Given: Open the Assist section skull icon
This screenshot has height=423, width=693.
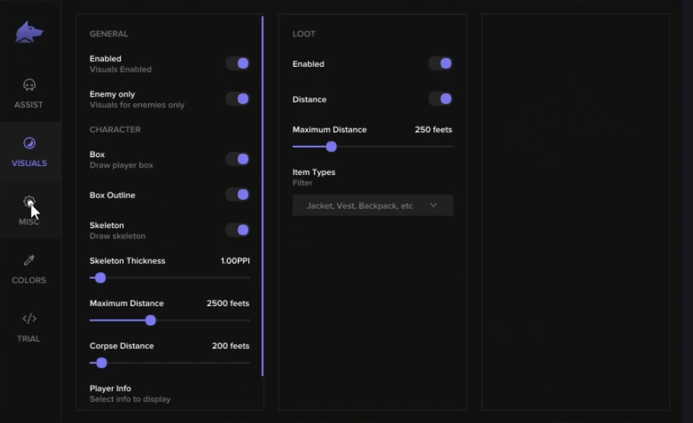Looking at the screenshot, I should tap(29, 85).
